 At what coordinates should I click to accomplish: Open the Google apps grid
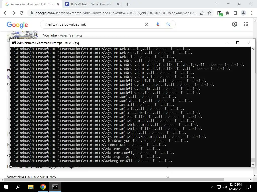[246, 24]
